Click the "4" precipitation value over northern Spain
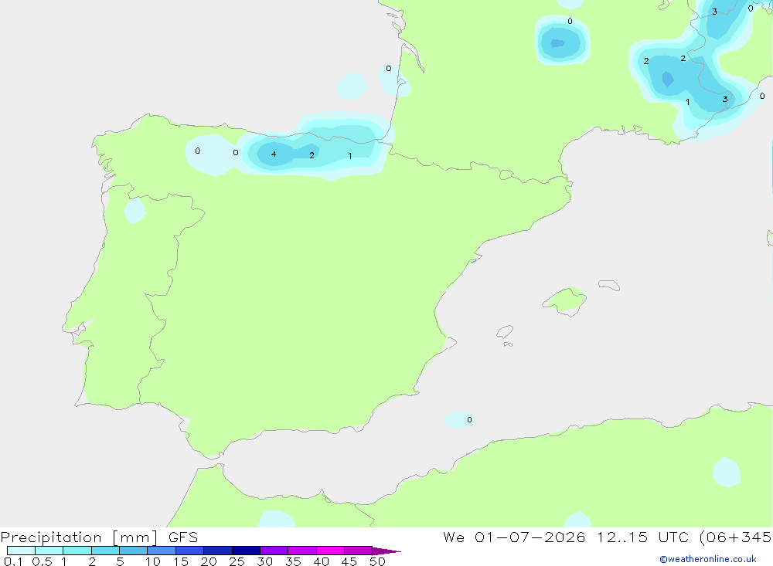 (274, 154)
